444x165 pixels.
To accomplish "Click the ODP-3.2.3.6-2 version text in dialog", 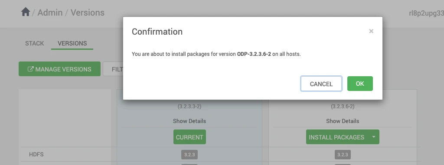I will [x=254, y=54].
